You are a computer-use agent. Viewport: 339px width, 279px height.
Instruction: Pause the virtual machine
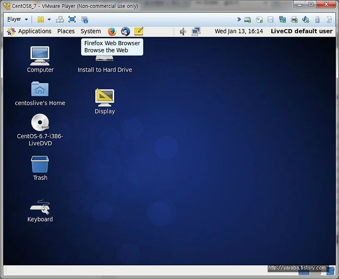[x=40, y=19]
